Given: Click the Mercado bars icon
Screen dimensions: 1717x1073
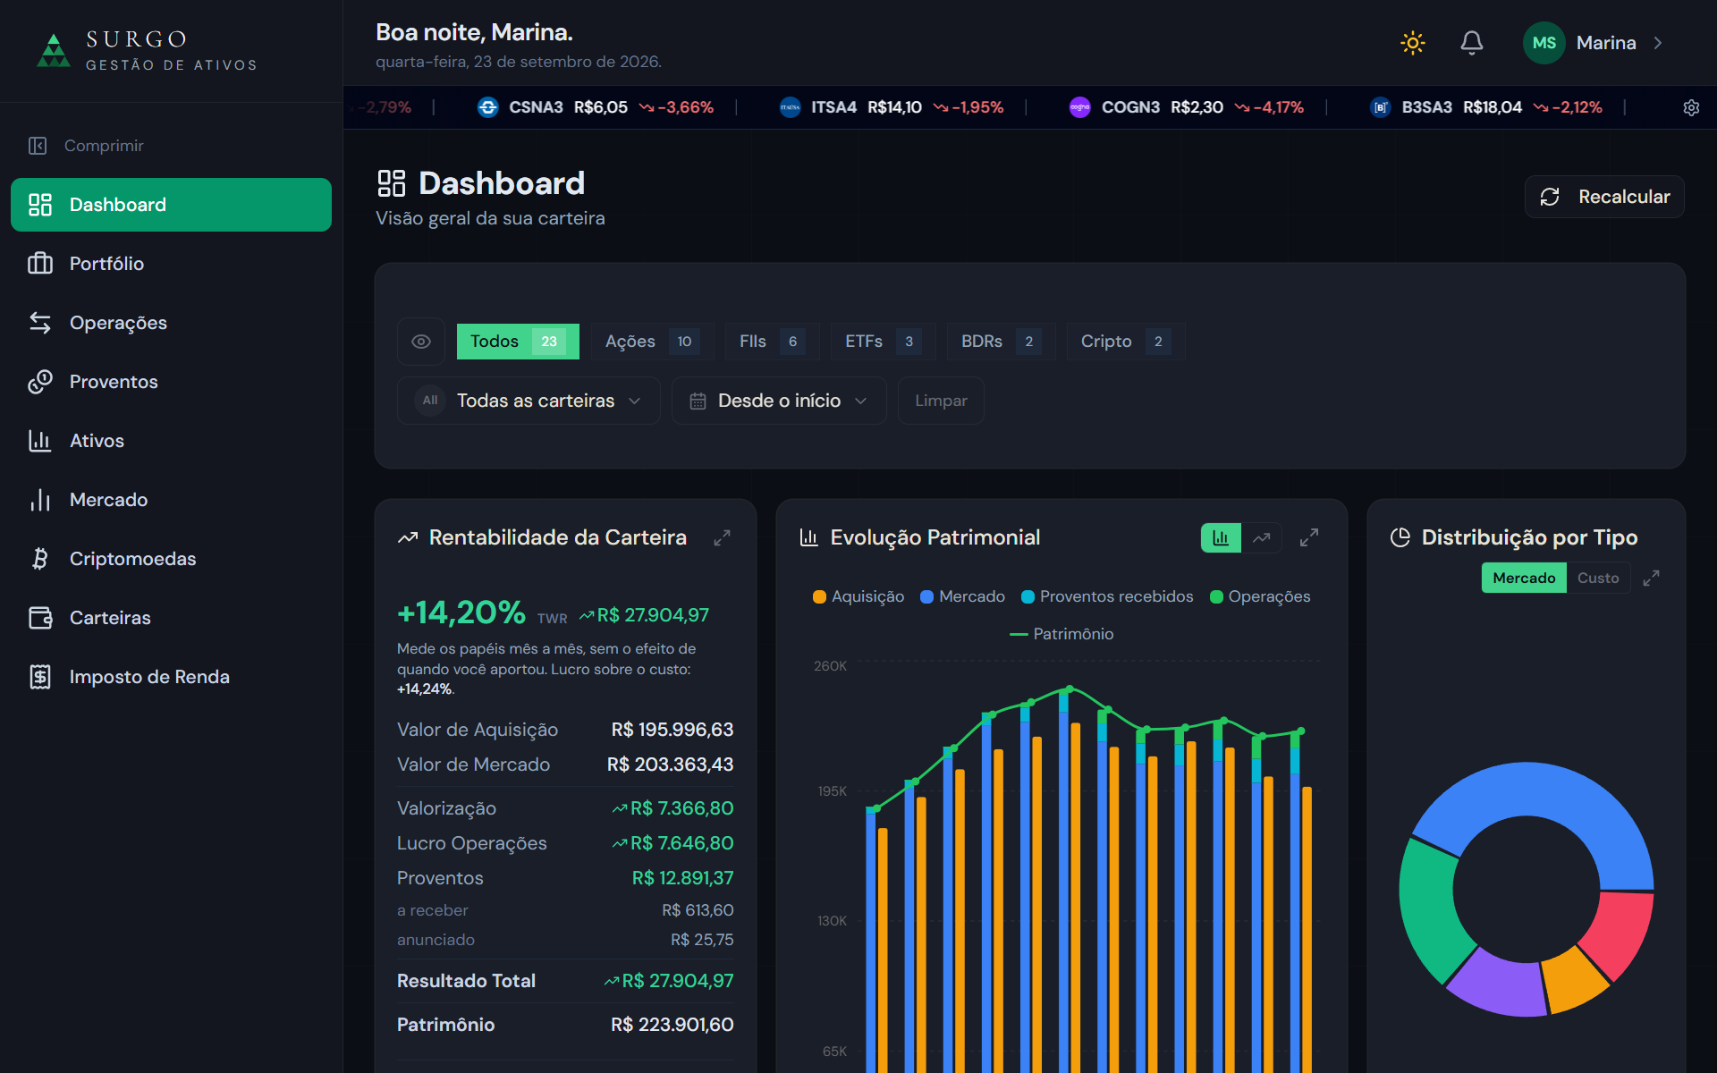Looking at the screenshot, I should pyautogui.click(x=40, y=499).
